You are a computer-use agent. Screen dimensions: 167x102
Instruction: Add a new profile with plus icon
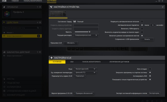(38, 7)
